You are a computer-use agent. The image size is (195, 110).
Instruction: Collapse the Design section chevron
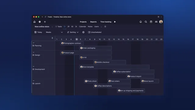[34, 52]
